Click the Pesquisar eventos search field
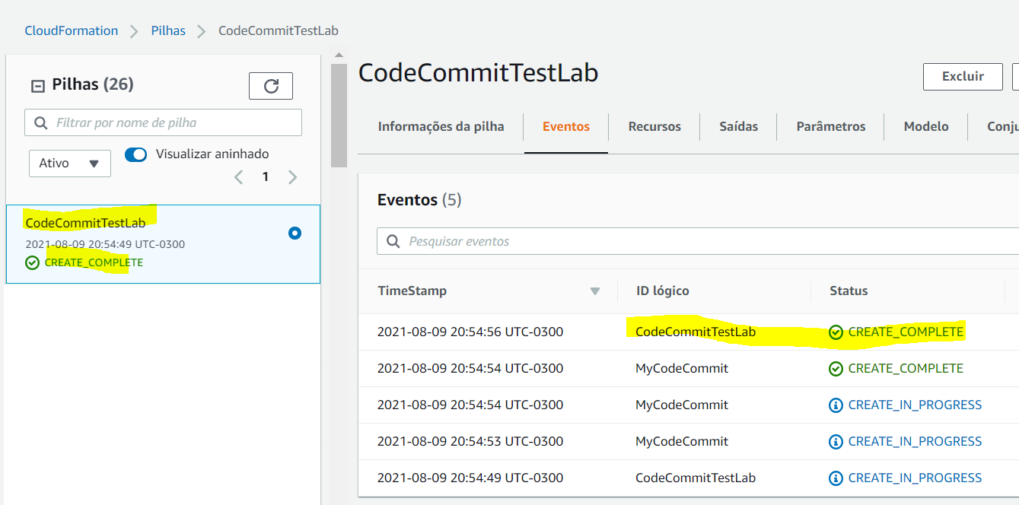 click(x=698, y=241)
